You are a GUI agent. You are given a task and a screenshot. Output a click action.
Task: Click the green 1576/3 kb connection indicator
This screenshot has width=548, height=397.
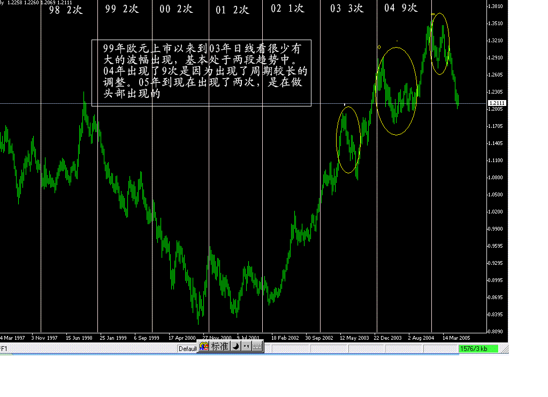pyautogui.click(x=478, y=349)
